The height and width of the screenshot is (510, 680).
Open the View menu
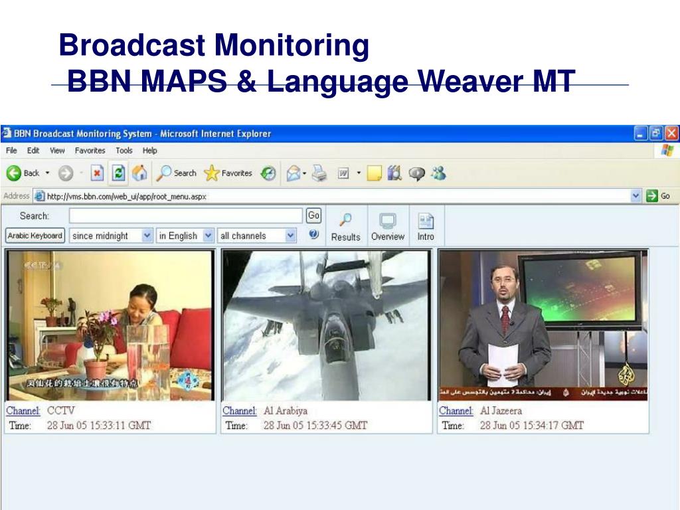point(57,151)
